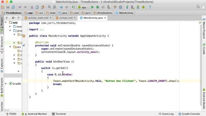Image resolution: width=206 pixels, height=116 pixels.
Task: Open Find with magnifier icon
Action: (49, 7)
